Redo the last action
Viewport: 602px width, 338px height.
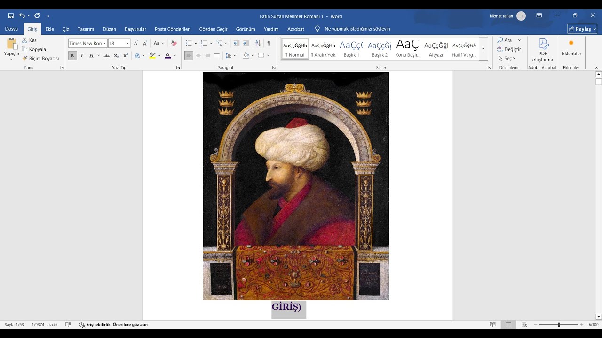37,16
